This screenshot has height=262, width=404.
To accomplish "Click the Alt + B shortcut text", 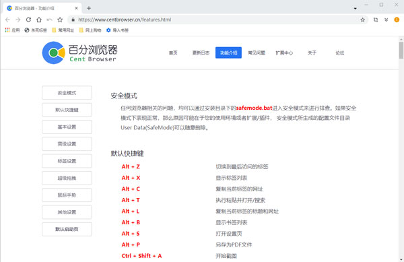I will pyautogui.click(x=131, y=222).
